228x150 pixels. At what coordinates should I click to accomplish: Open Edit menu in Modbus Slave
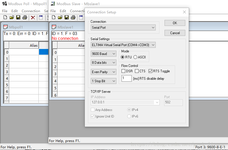(63, 11)
